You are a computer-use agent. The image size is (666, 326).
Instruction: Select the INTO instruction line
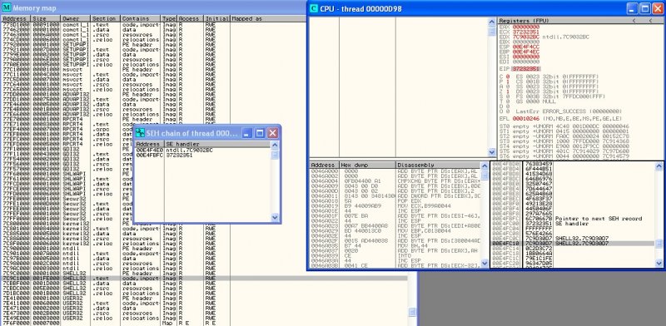pyautogui.click(x=395, y=255)
